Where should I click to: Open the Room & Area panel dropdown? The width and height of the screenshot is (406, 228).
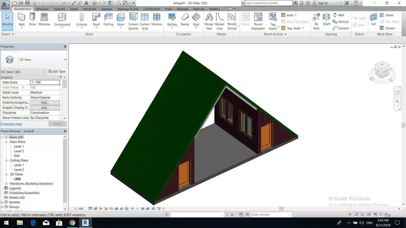pyautogui.click(x=275, y=34)
